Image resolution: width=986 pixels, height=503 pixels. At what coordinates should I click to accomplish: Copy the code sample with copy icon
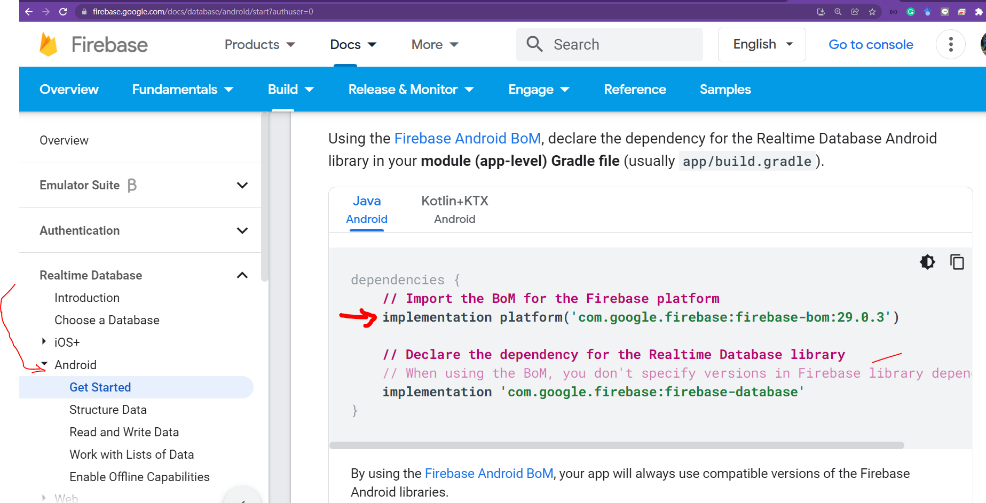click(x=957, y=262)
